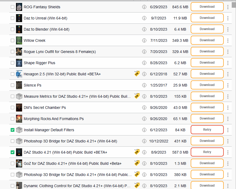Click Public Build tag on Hexagon 2.5
236x189 pixels.
click(137, 74)
